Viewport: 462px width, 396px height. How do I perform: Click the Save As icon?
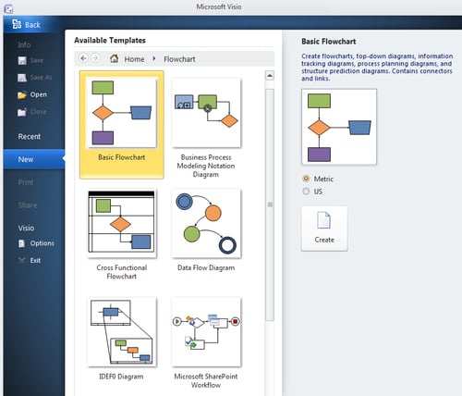22,78
